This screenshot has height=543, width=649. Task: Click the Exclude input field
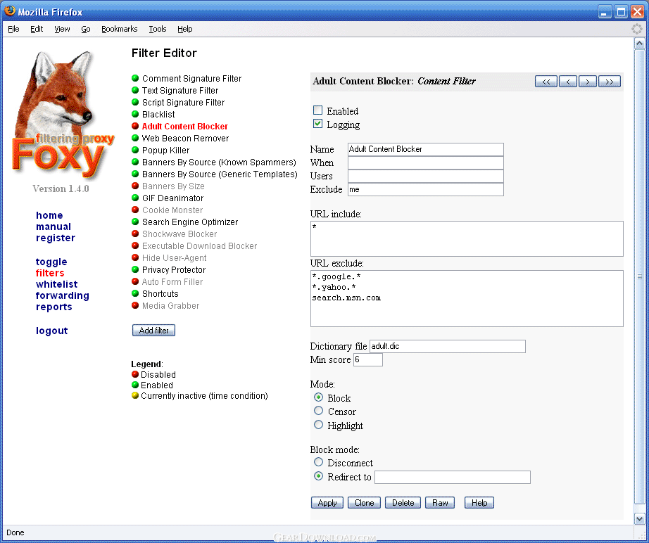click(425, 189)
